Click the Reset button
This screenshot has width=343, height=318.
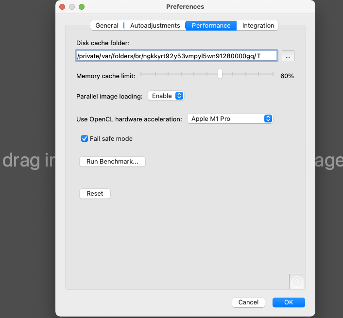95,194
